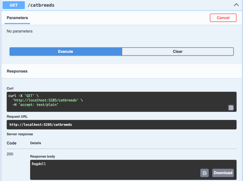The image size is (243, 181).
Task: Click the Request URL text box
Action: [121, 125]
